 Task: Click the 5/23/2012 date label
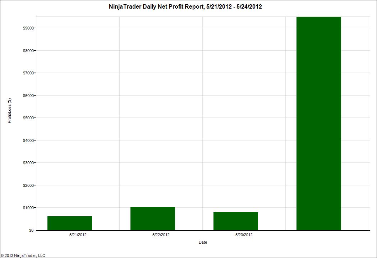(x=244, y=235)
